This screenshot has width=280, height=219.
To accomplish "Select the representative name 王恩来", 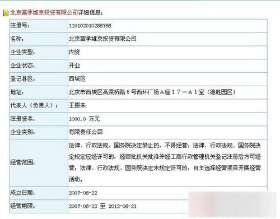I will (x=77, y=105).
